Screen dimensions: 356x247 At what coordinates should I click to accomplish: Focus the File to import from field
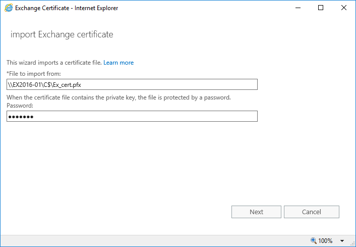[132, 84]
